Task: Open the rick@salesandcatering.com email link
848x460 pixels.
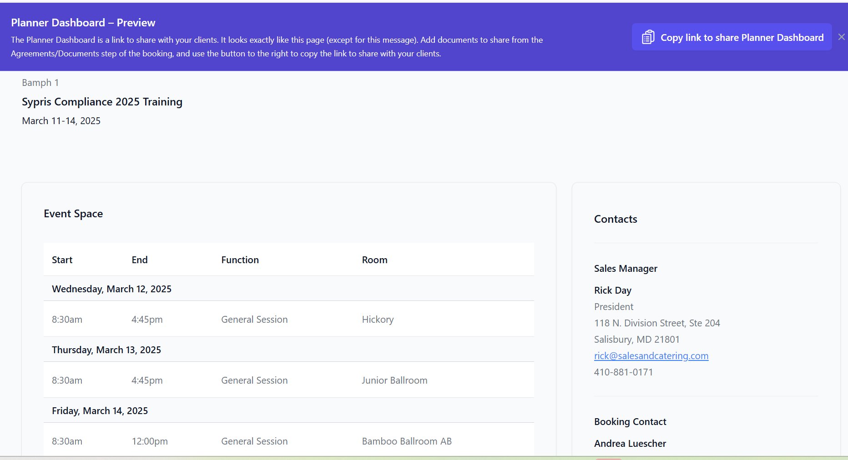Action: coord(651,356)
